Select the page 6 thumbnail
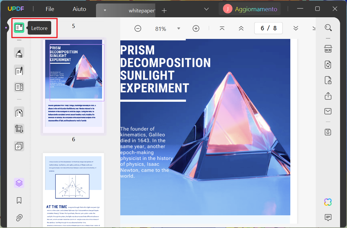The image size is (347, 228). point(73,86)
